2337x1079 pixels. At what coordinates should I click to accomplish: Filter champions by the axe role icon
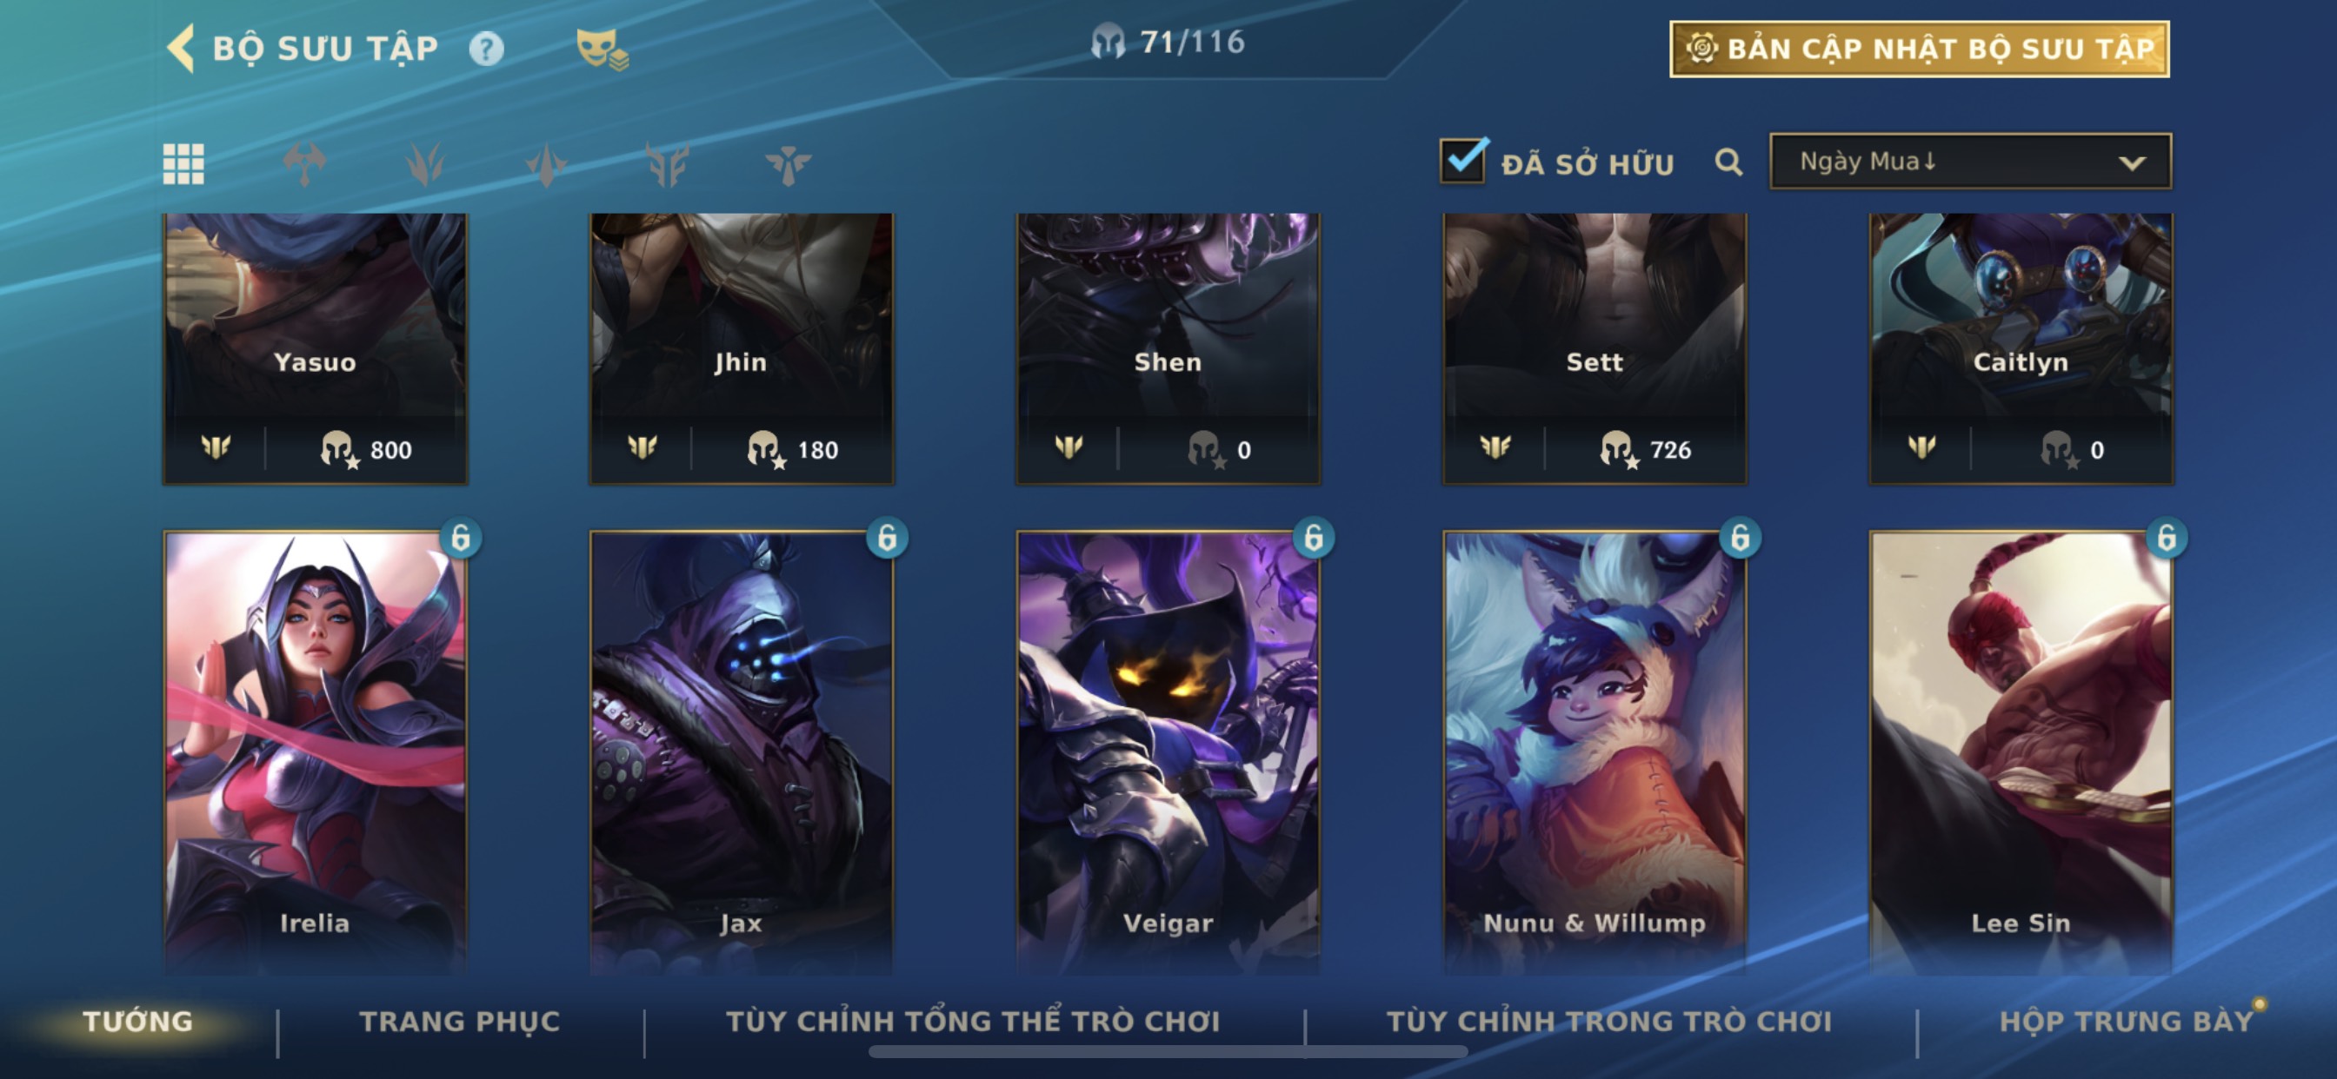(x=305, y=164)
